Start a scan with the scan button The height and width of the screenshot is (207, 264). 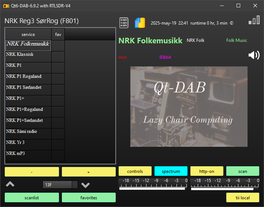pyautogui.click(x=243, y=171)
